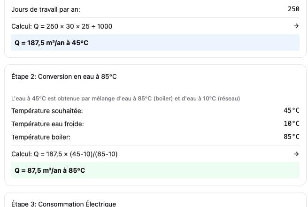The width and height of the screenshot is (308, 207).
Task: Click the Température souhaitée label
Action: point(47,111)
